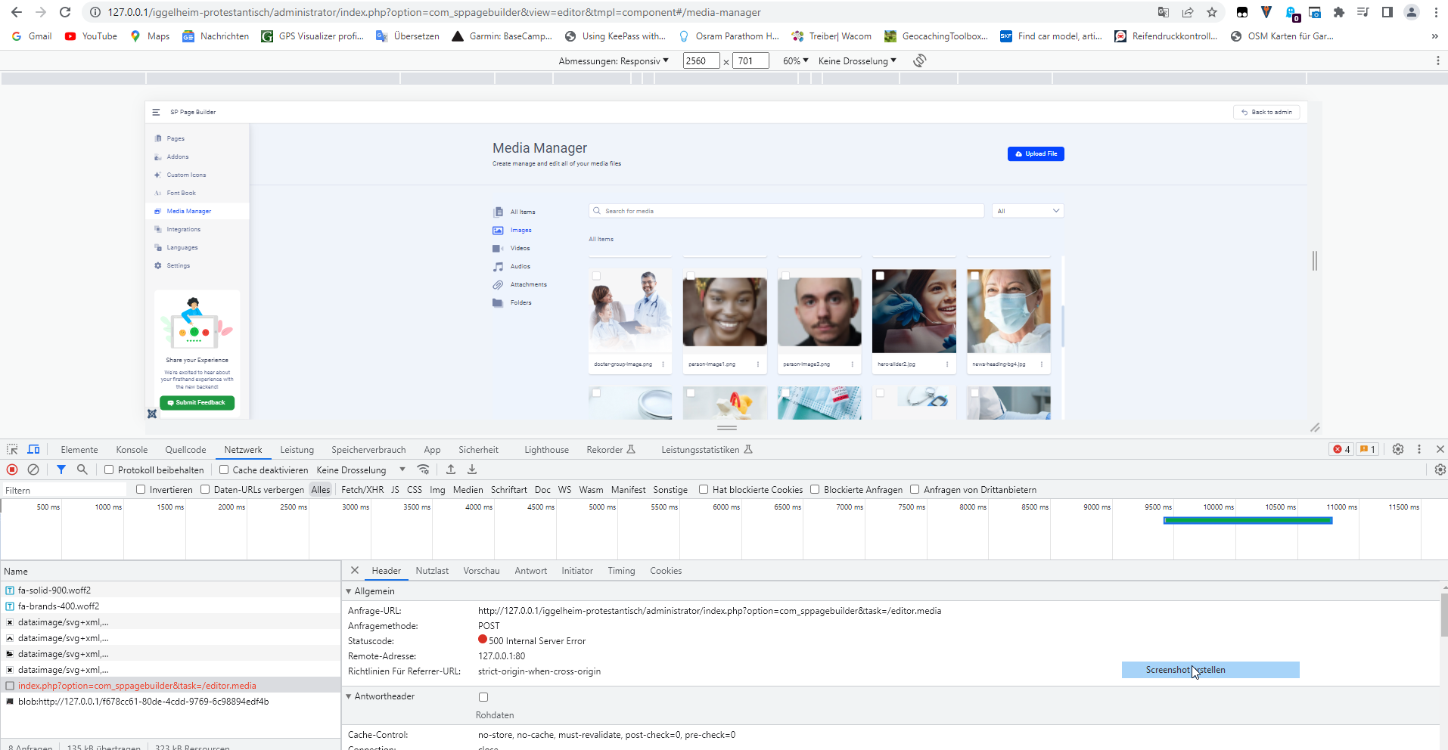Open Keine Drosselung dropdown in device toolbar
1448x750 pixels.
point(857,60)
